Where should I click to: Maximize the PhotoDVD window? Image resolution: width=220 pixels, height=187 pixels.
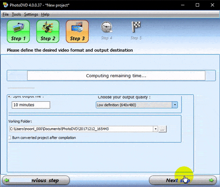pos(197,5)
